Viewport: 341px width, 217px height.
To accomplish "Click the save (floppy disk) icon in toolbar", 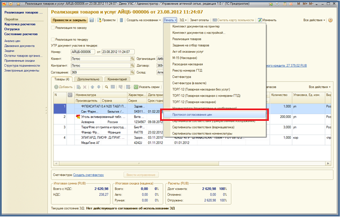I will (91, 20).
